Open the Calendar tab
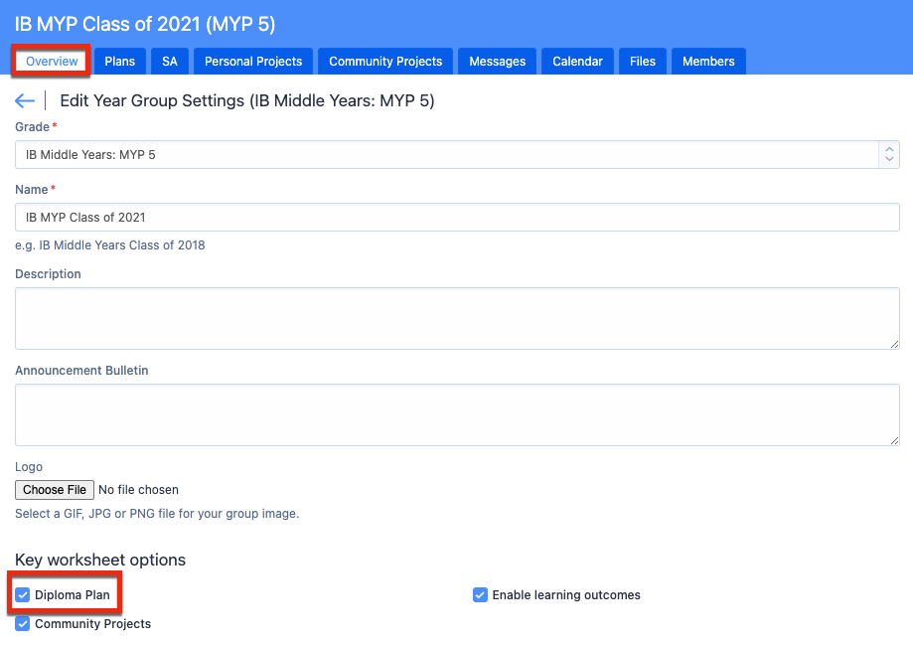 tap(577, 61)
